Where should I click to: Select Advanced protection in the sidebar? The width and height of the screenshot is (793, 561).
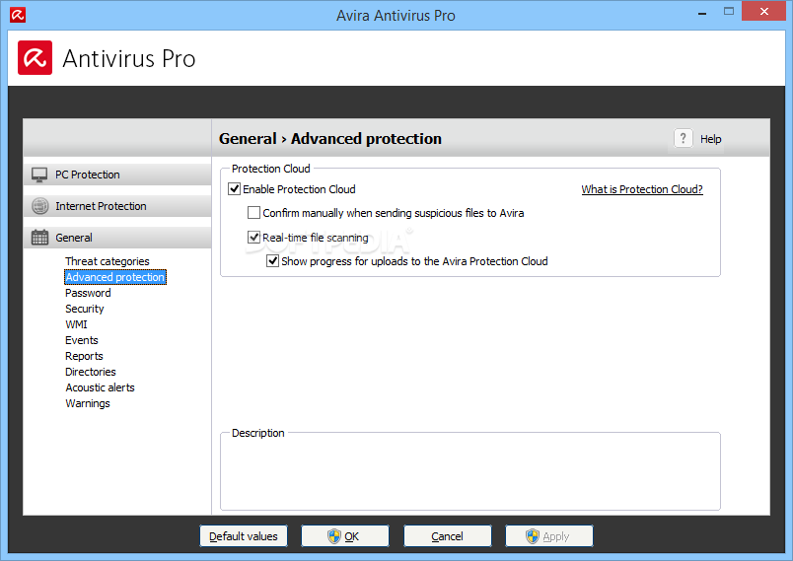(115, 277)
